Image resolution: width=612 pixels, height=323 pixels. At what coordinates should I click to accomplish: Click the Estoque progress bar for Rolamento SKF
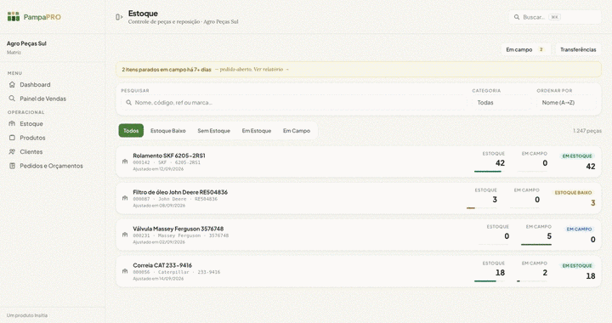coord(490,171)
